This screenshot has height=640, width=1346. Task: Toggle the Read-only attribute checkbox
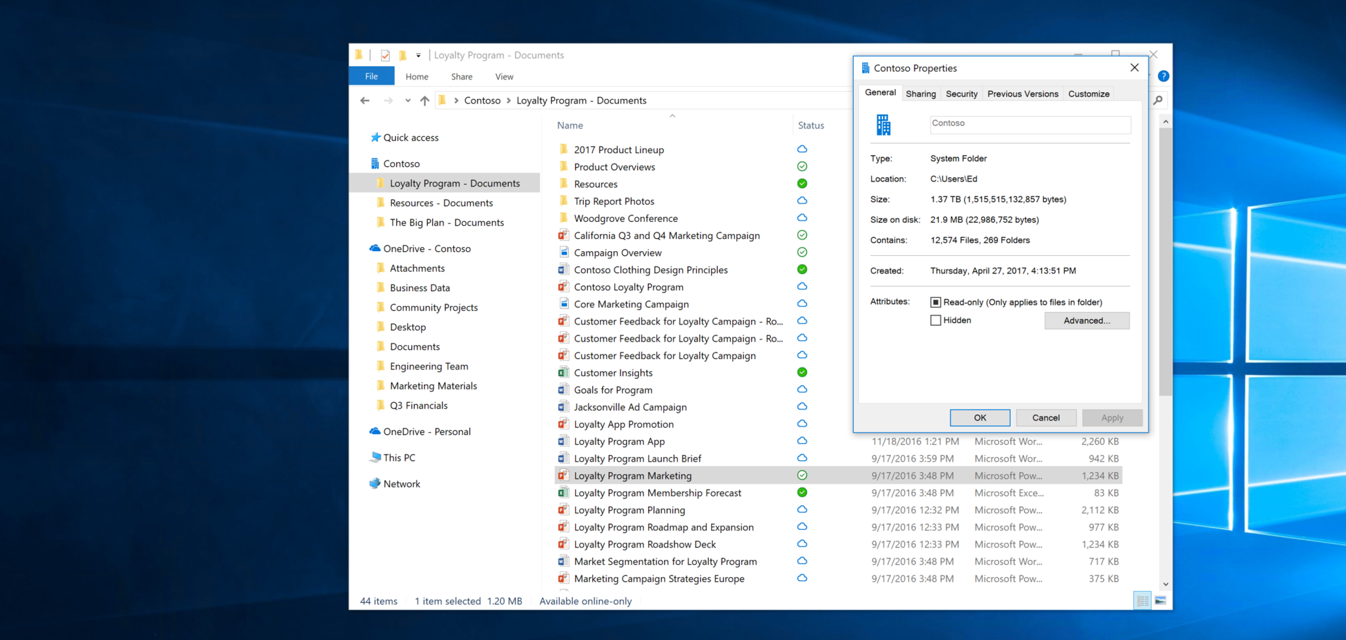pyautogui.click(x=936, y=302)
